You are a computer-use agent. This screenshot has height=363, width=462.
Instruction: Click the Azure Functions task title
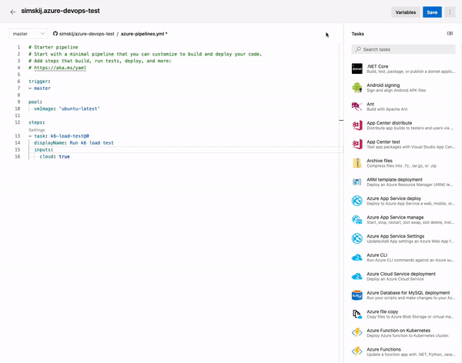click(x=383, y=349)
